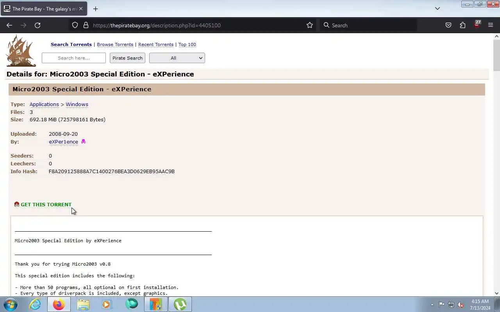The width and height of the screenshot is (500, 312).
Task: Click the Firefox Search box
Action: pyautogui.click(x=369, y=25)
